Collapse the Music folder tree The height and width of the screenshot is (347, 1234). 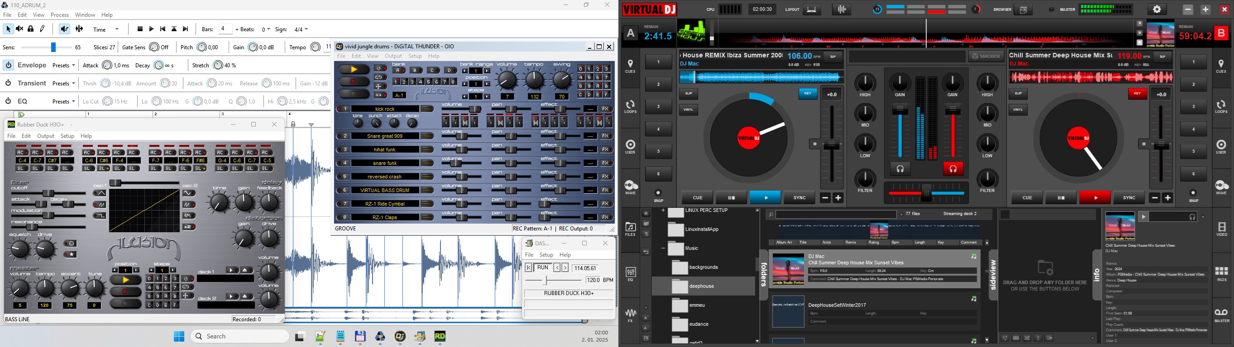coord(663,249)
